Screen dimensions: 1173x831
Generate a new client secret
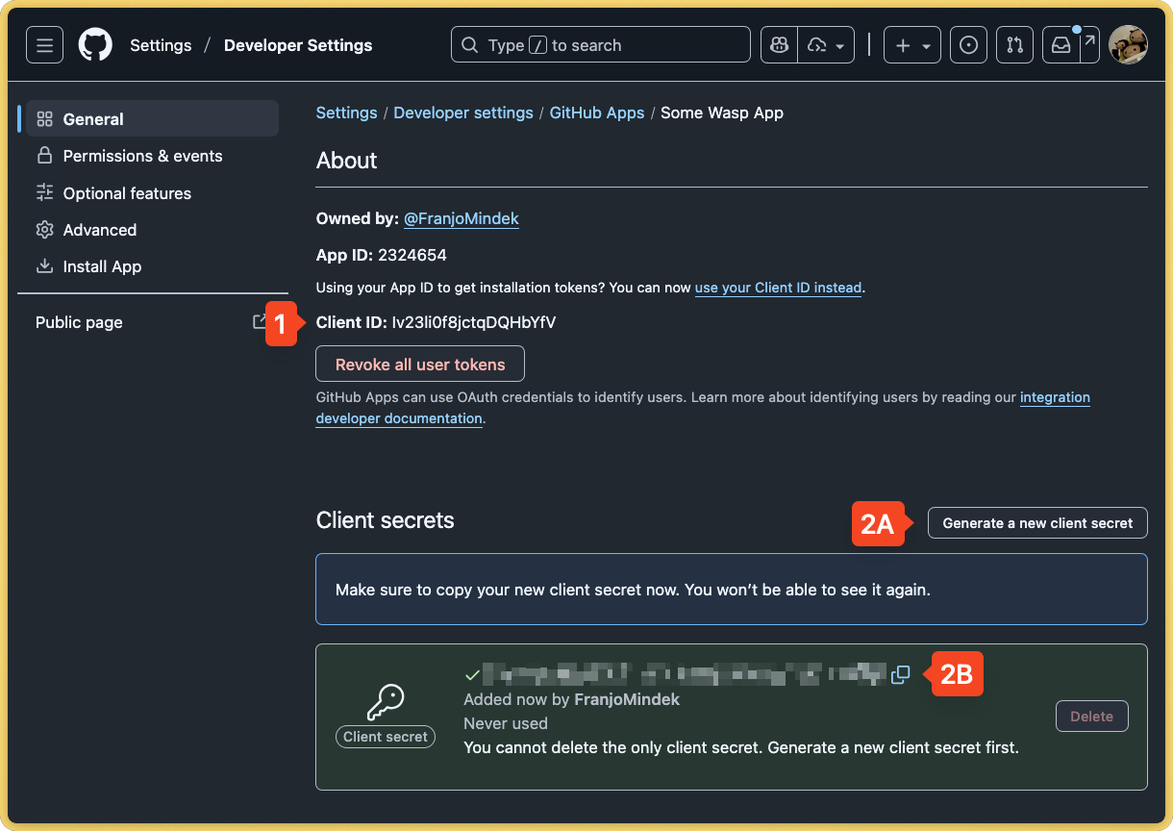point(1037,522)
